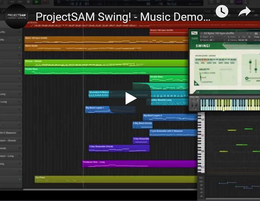Select the Big Band Chords region
This screenshot has height=201, width=260.
coord(143,125)
